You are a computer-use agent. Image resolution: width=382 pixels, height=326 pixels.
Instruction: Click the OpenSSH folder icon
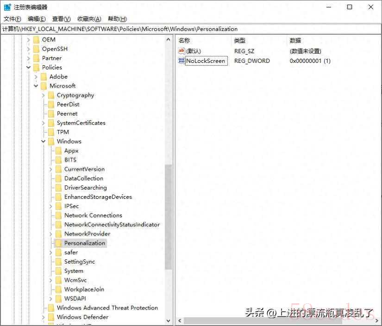coord(36,49)
